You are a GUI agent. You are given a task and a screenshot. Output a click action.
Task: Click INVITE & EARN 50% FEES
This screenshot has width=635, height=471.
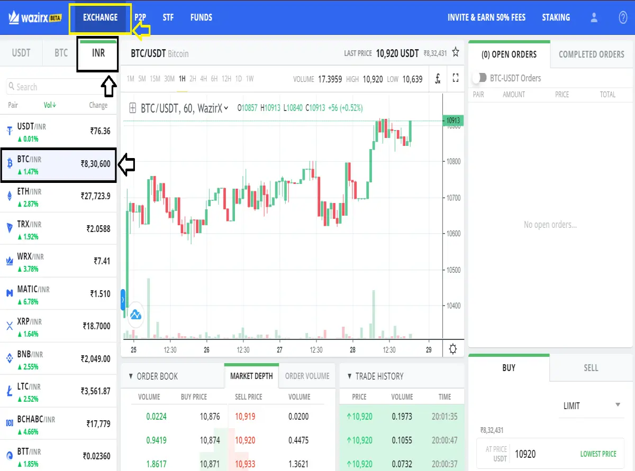487,17
